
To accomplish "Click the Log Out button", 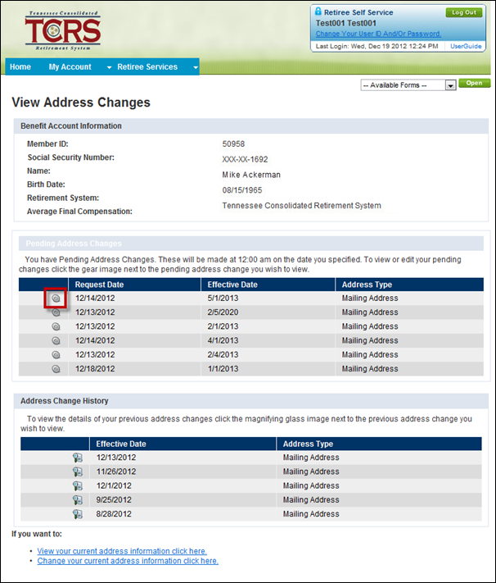I will tap(464, 12).
